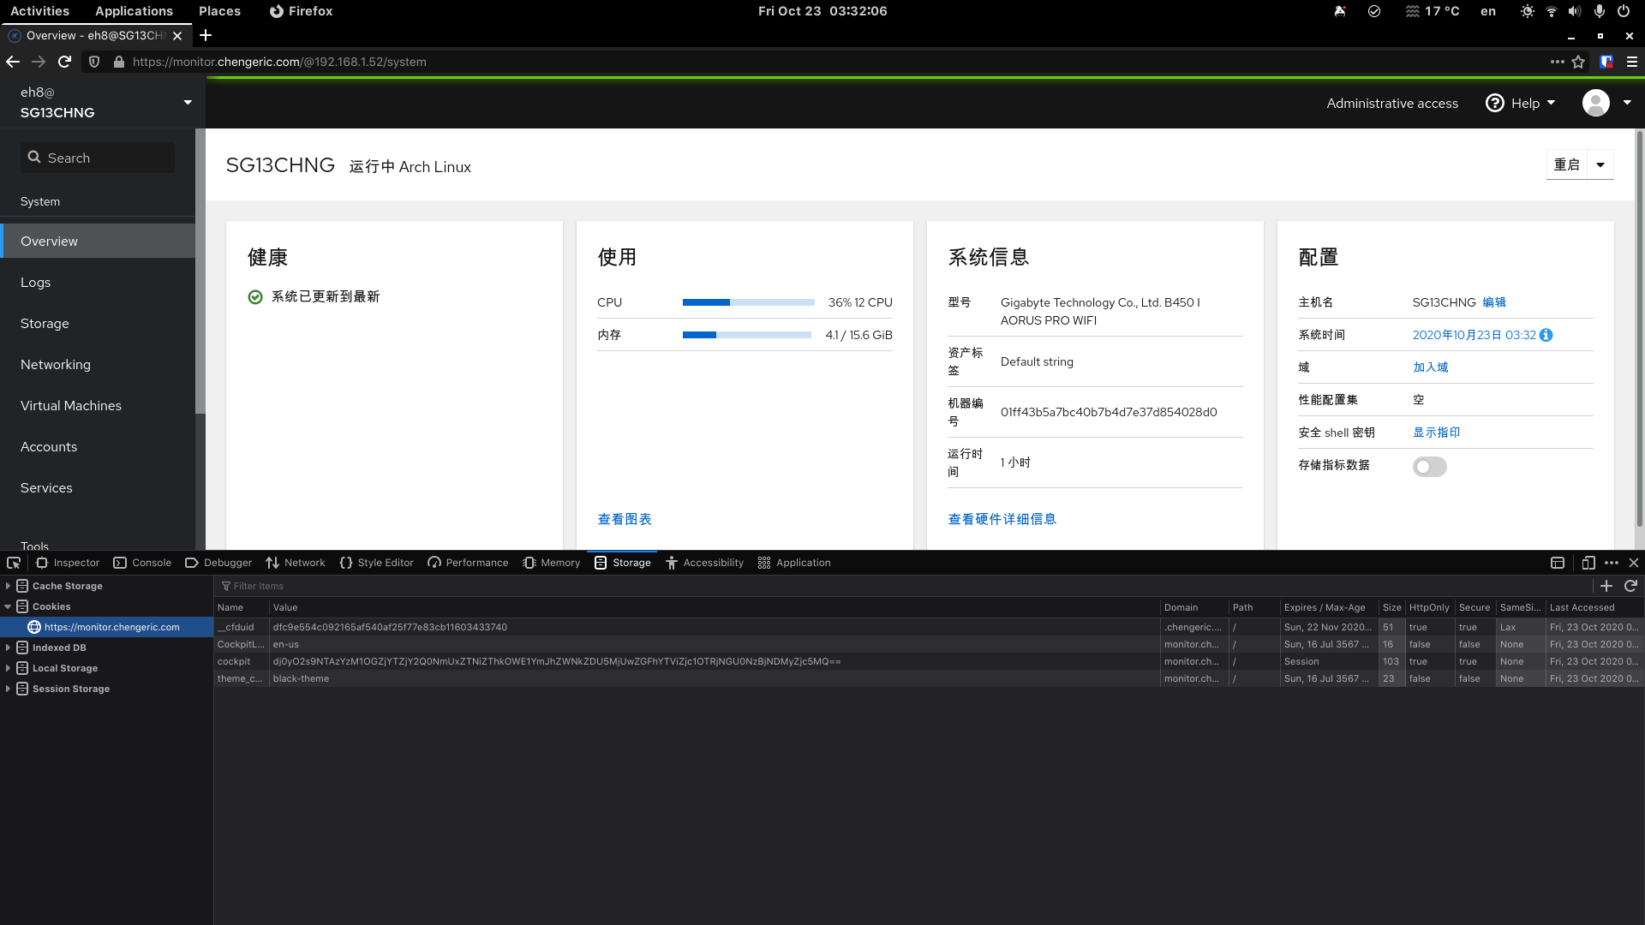Bookmark this page with the star icon
Viewport: 1645px width, 925px height.
pyautogui.click(x=1578, y=62)
